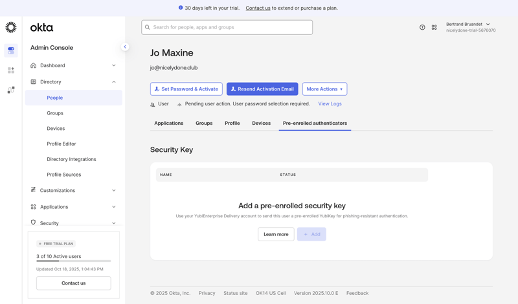Click the search magnifier icon
The width and height of the screenshot is (518, 304).
point(148,27)
